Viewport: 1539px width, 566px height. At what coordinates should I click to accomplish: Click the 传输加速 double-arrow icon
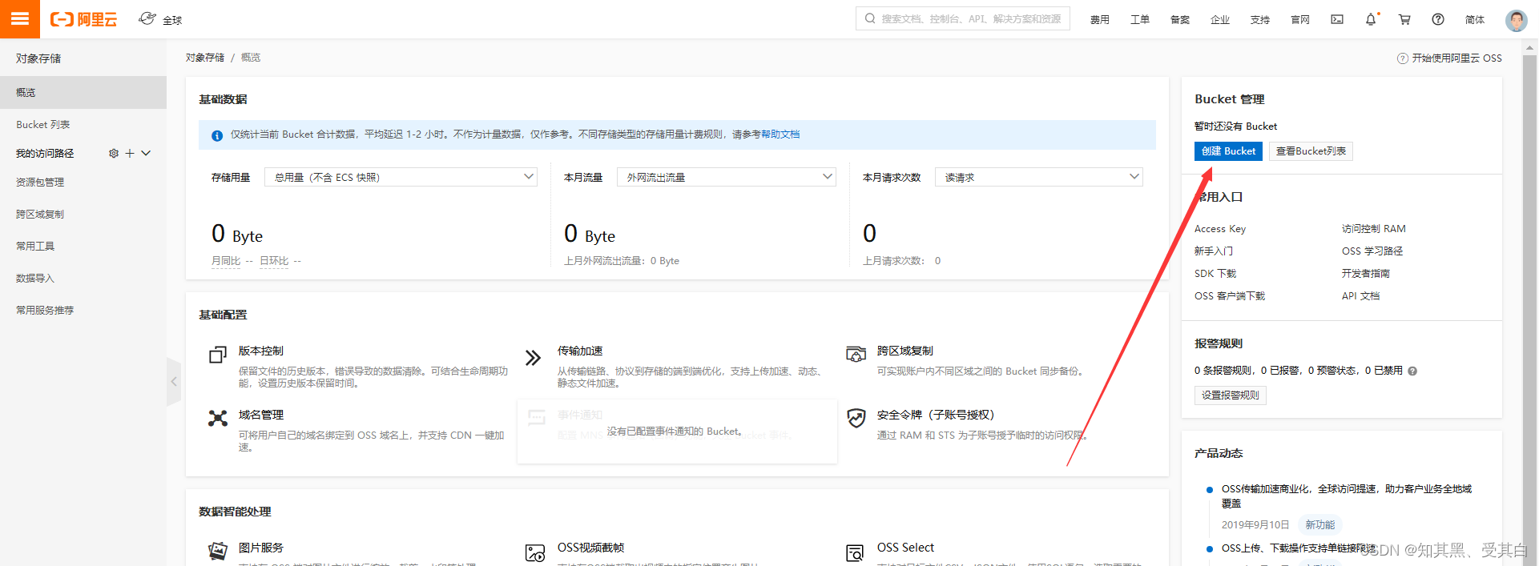(533, 357)
